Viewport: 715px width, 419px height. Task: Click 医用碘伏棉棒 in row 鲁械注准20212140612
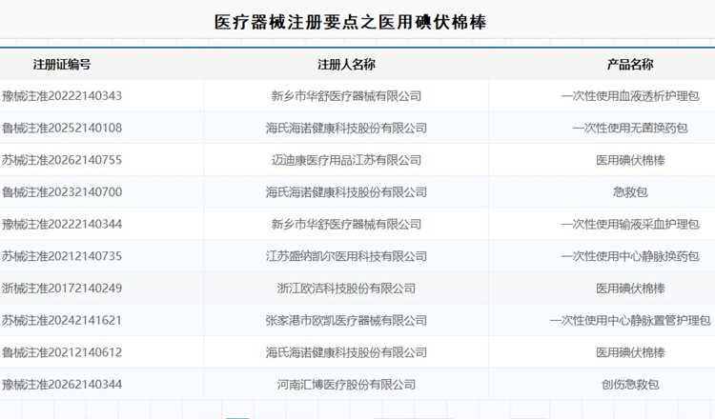630,352
